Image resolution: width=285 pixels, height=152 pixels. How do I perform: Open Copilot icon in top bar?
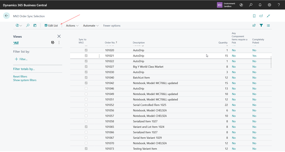pyautogui.click(x=241, y=5)
